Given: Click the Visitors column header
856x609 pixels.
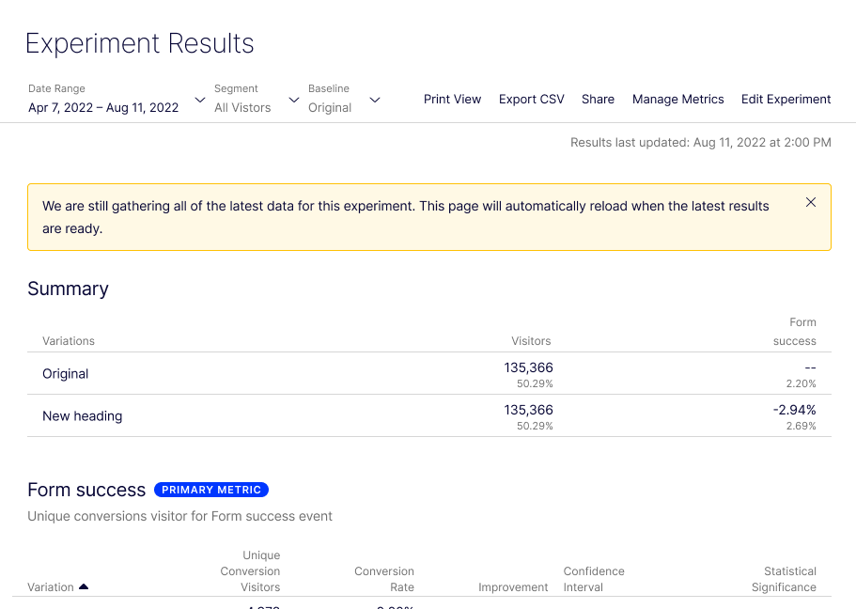Looking at the screenshot, I should point(531,340).
